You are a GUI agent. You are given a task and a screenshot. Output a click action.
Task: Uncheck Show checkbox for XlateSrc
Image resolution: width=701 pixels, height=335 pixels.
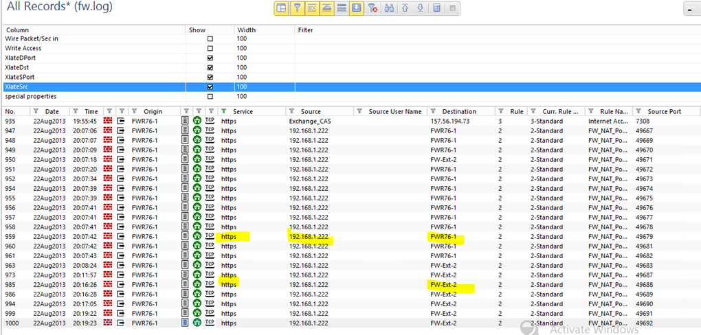pos(210,86)
